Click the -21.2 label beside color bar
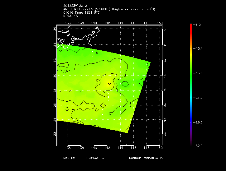The image size is (226, 171). pos(199,98)
